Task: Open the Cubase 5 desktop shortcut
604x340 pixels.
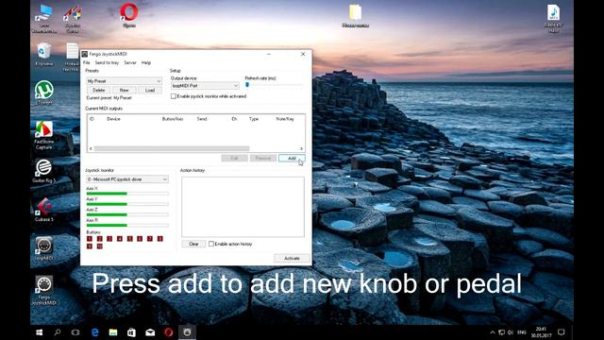Action: pyautogui.click(x=44, y=209)
